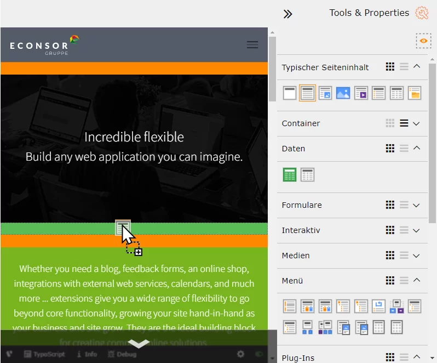Select the Text & Images content element icon
This screenshot has width=437, height=363.
click(325, 93)
